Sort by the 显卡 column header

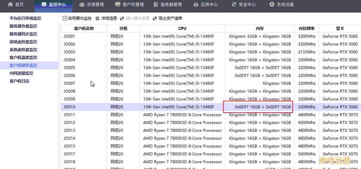click(x=340, y=29)
